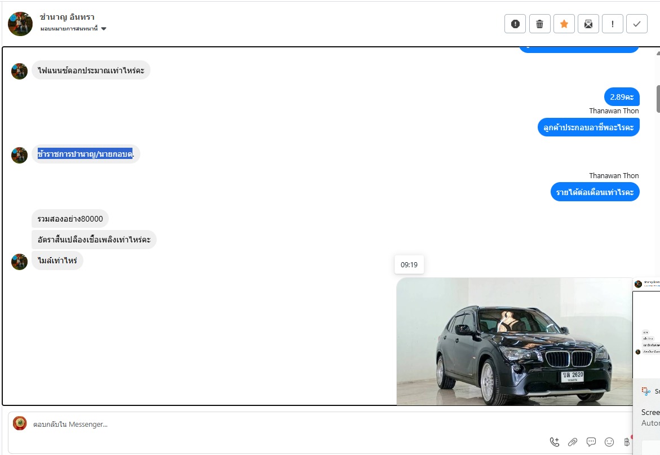
Task: Open the black BMW car photo
Action: [514, 341]
